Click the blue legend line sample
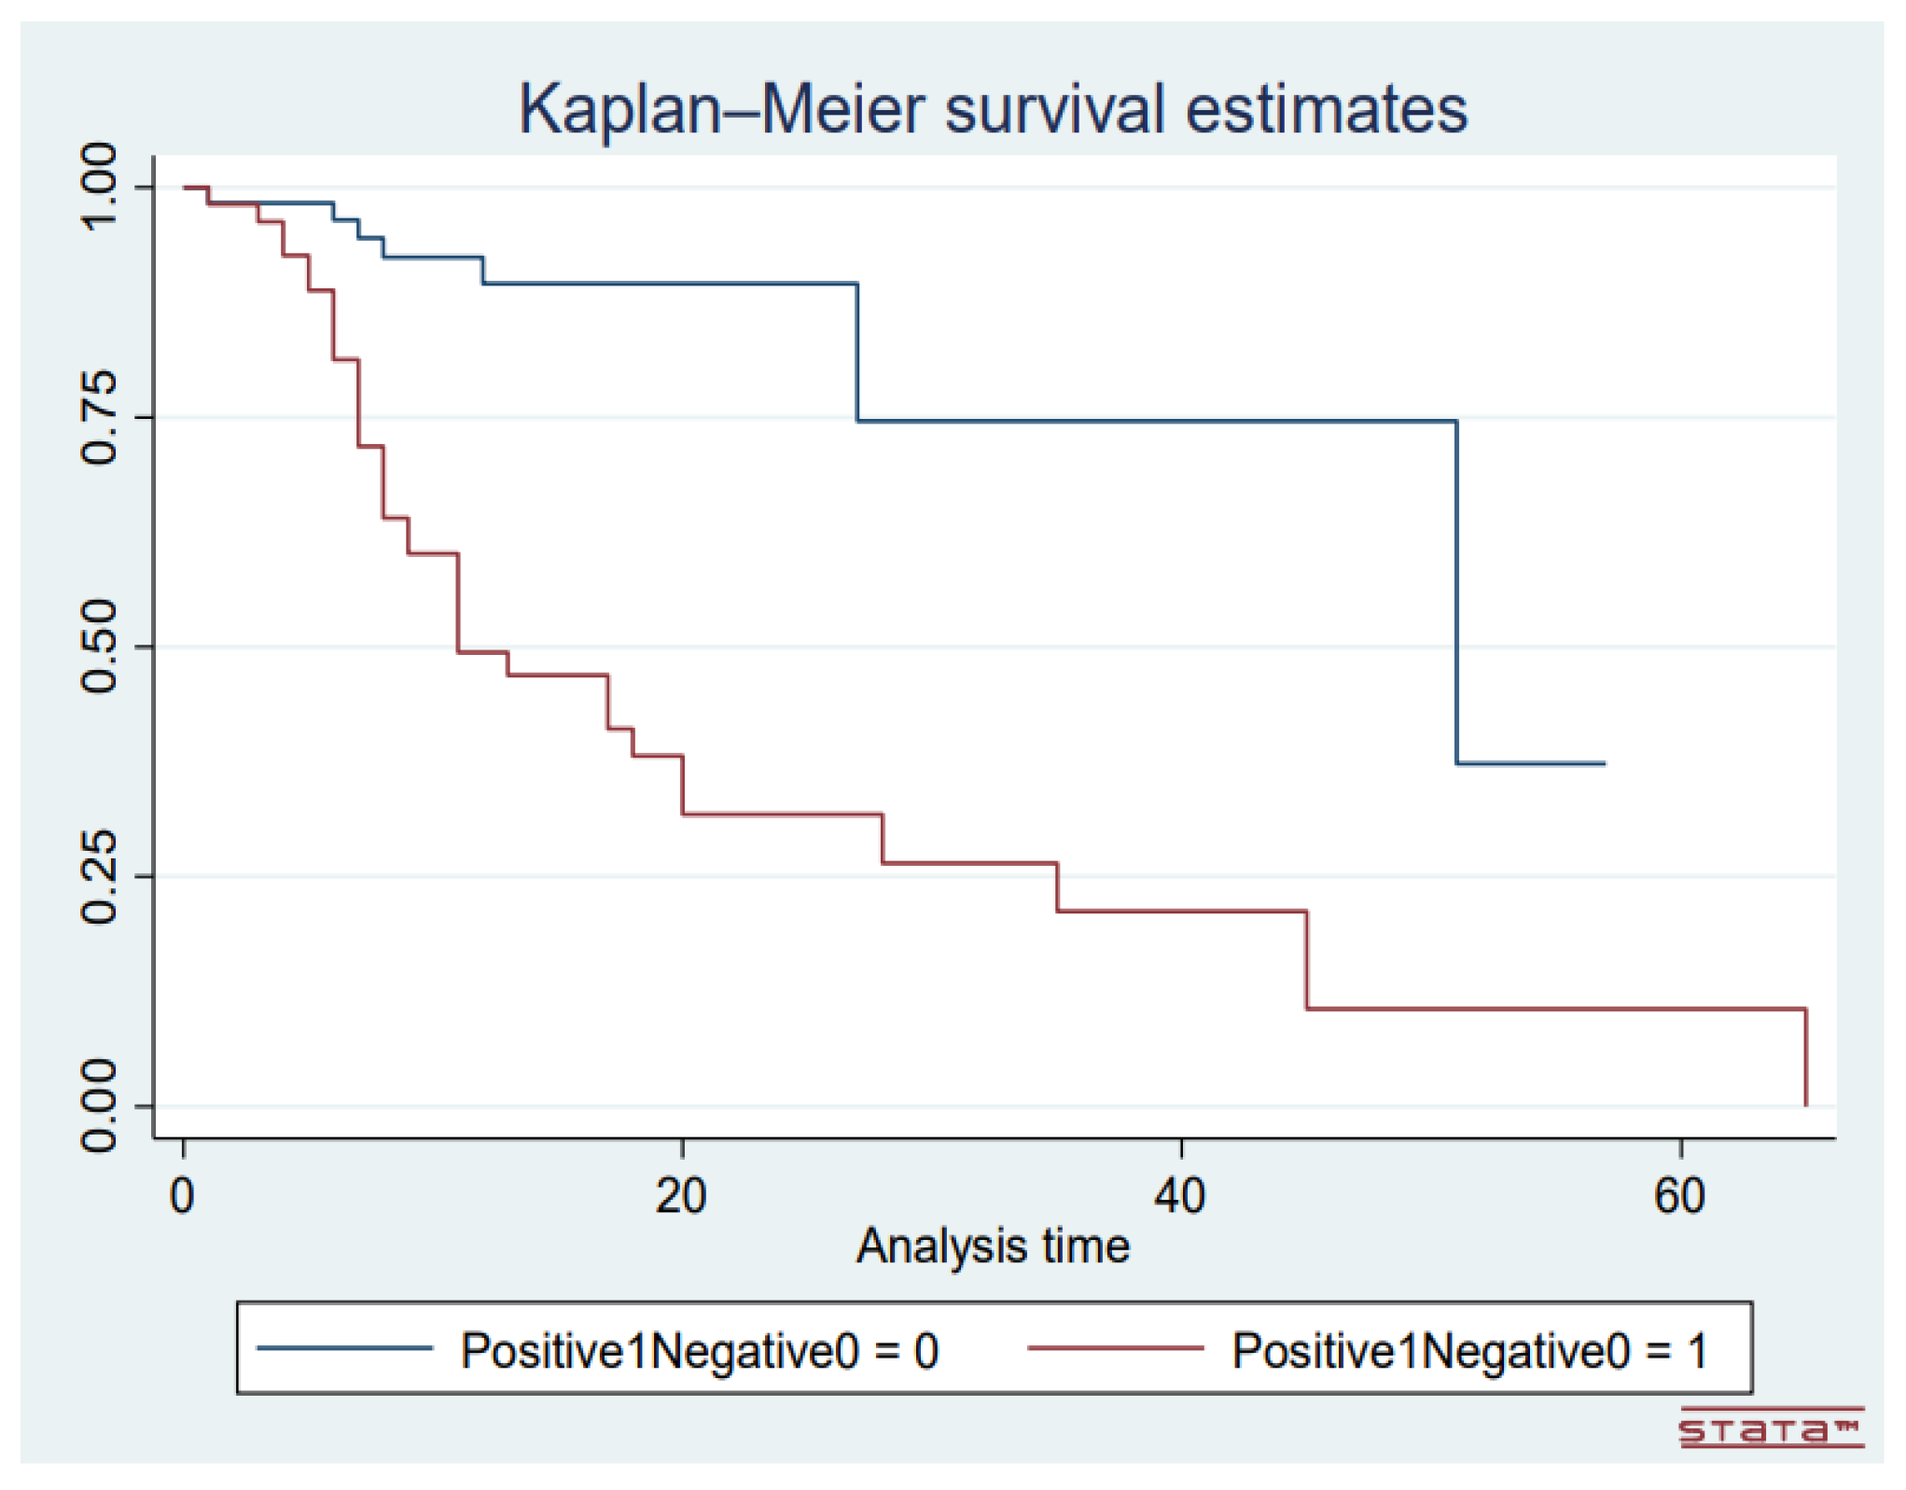 pos(344,1348)
